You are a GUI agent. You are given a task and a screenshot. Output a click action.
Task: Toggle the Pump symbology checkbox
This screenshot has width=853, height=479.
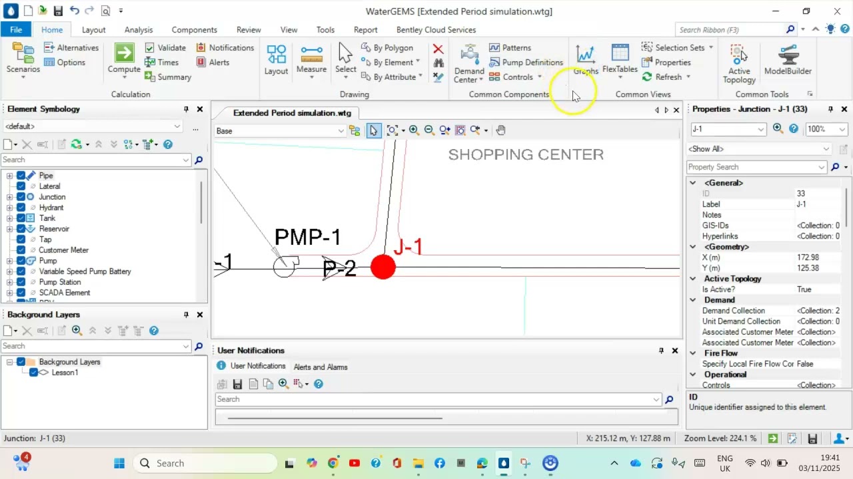pos(21,261)
